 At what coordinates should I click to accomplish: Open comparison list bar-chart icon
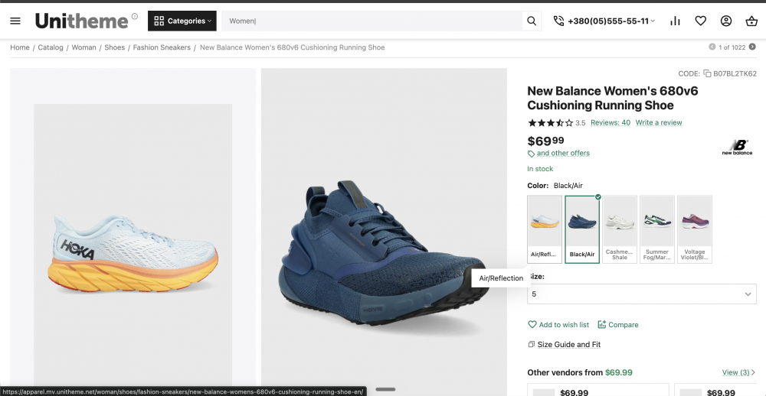[x=675, y=21]
